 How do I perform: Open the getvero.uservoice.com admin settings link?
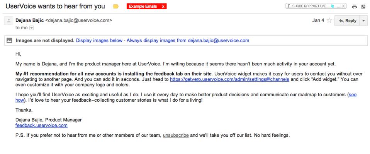[229, 79]
